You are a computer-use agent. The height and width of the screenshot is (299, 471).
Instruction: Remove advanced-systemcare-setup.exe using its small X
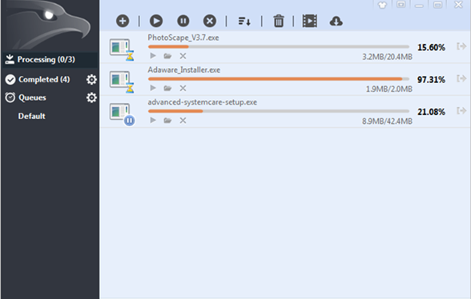point(183,121)
